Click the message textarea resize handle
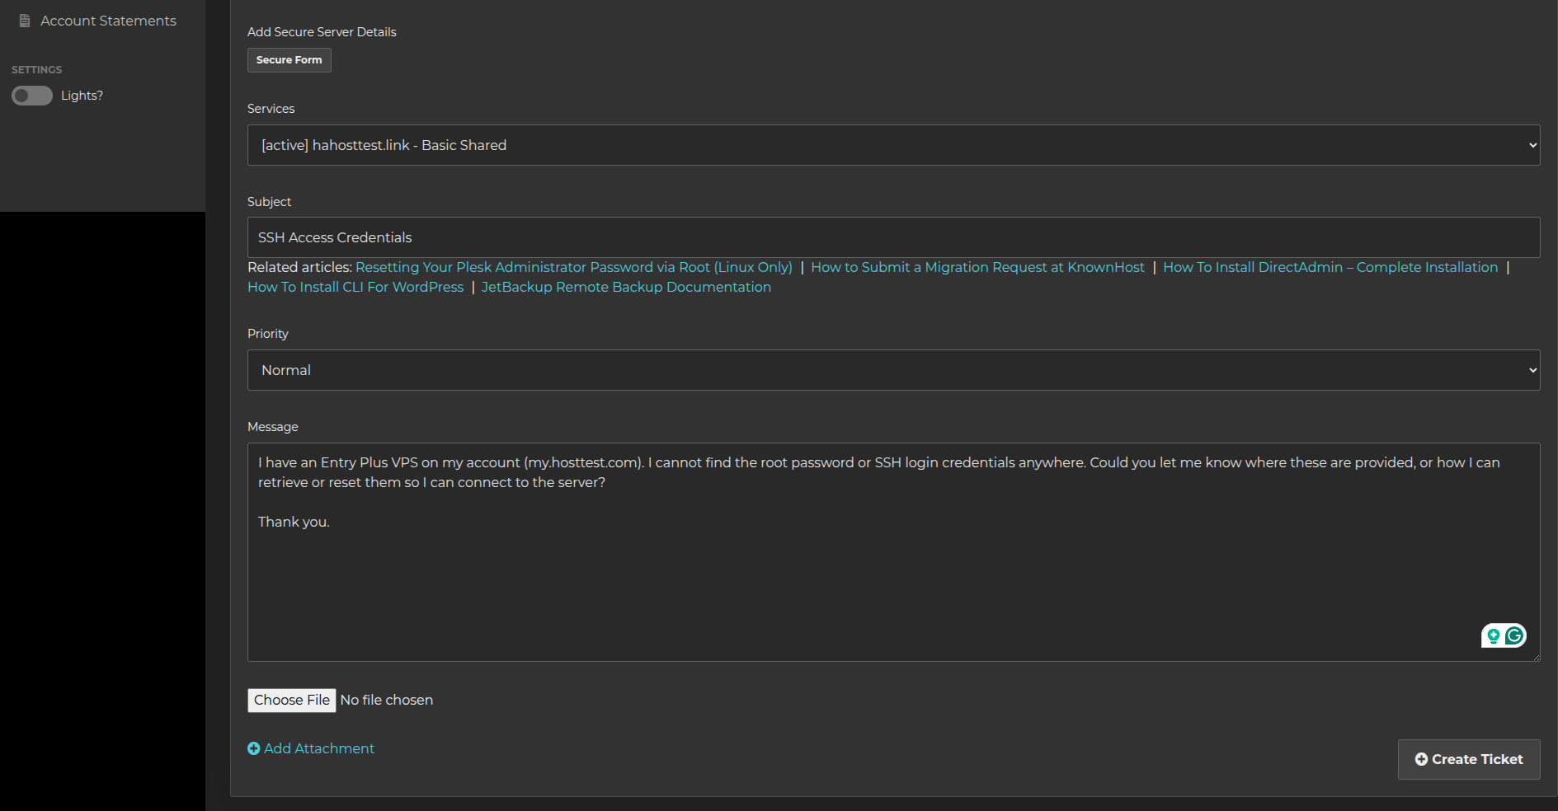The width and height of the screenshot is (1558, 811). 1535,656
